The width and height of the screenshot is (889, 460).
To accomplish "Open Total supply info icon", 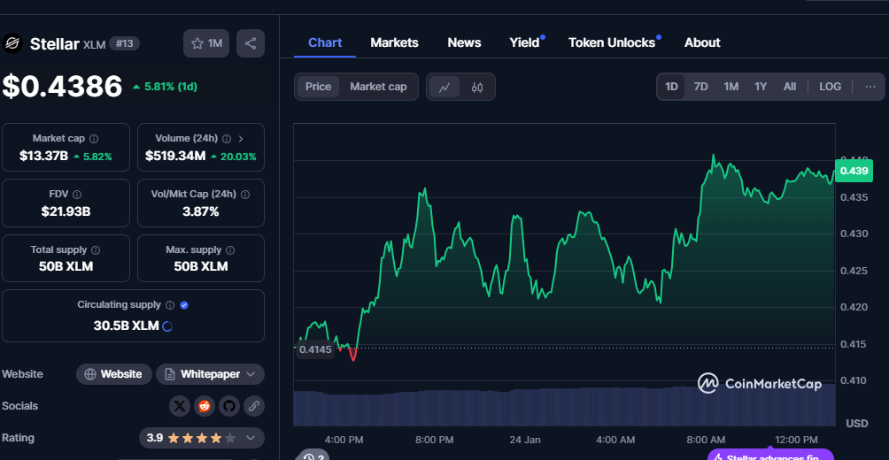I will point(96,249).
